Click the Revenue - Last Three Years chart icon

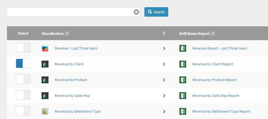tap(45, 48)
